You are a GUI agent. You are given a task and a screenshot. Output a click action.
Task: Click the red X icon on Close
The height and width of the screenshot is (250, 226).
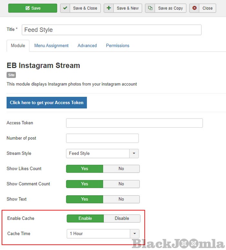194,8
